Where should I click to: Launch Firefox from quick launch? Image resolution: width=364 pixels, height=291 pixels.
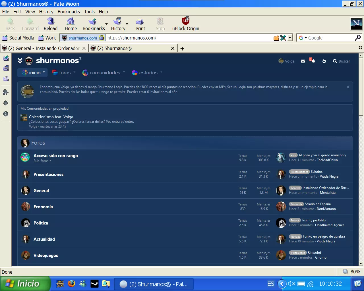(71, 284)
